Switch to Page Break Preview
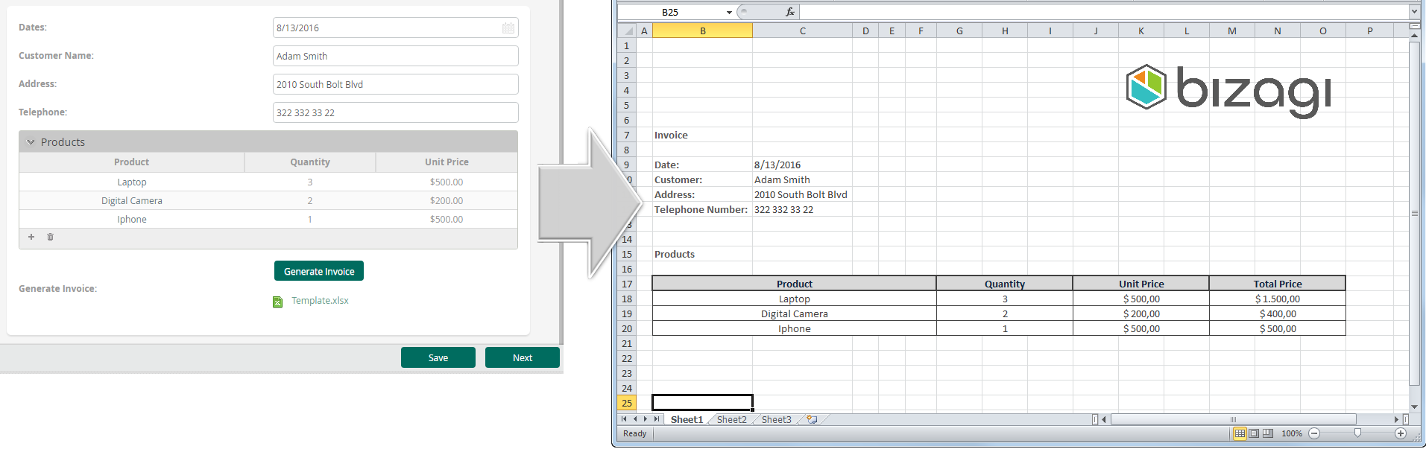Image resolution: width=1426 pixels, height=449 pixels. 1268,433
